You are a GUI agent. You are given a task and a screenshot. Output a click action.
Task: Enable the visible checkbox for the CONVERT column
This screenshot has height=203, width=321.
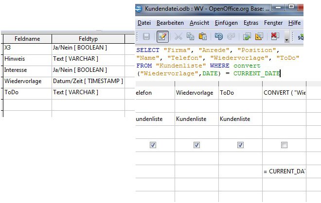pos(284,145)
